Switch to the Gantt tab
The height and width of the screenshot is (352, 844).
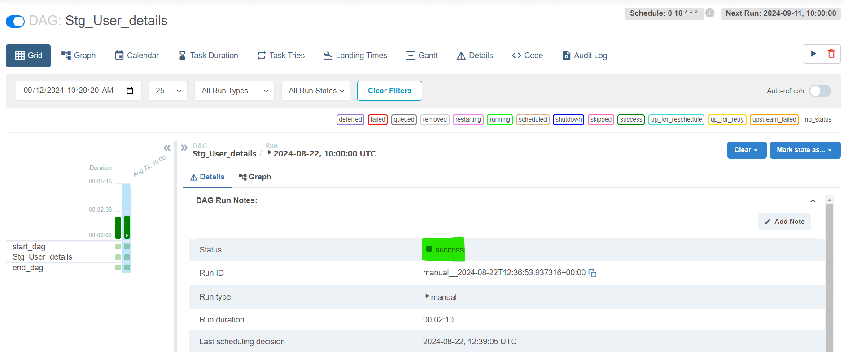pyautogui.click(x=422, y=56)
